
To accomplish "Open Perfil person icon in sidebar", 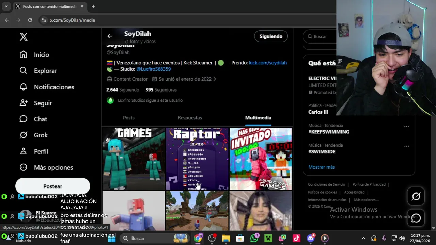I will point(23,151).
